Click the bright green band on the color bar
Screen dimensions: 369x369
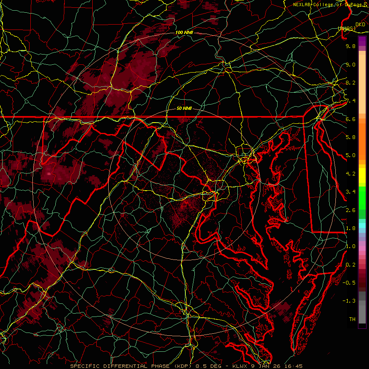click(x=362, y=198)
